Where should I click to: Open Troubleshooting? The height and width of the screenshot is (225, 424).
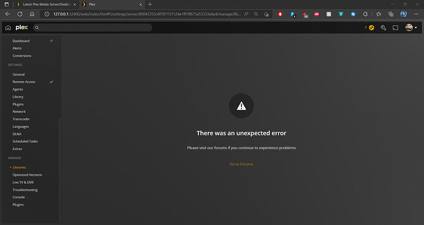pyautogui.click(x=25, y=190)
